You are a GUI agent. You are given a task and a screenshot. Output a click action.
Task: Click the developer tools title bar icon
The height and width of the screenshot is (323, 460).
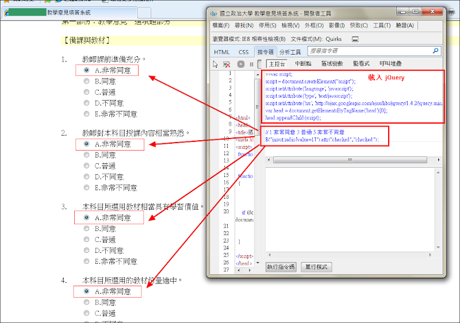213,13
